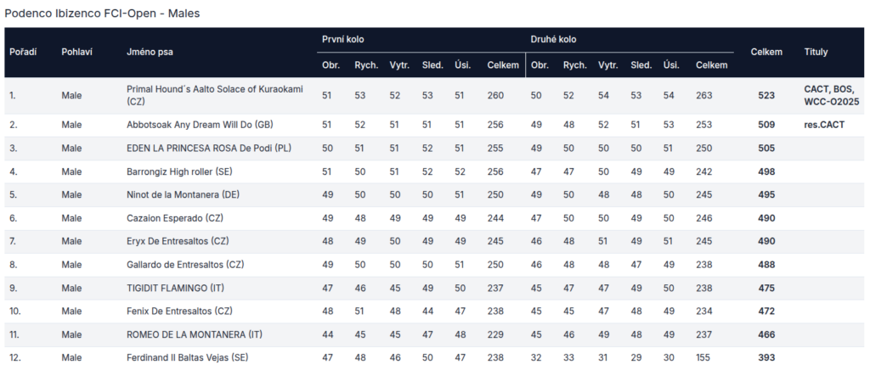Select Cazaion Esperado row

click(x=435, y=218)
